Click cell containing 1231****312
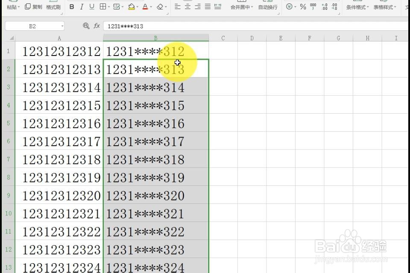The height and width of the screenshot is (273, 410). tap(156, 51)
